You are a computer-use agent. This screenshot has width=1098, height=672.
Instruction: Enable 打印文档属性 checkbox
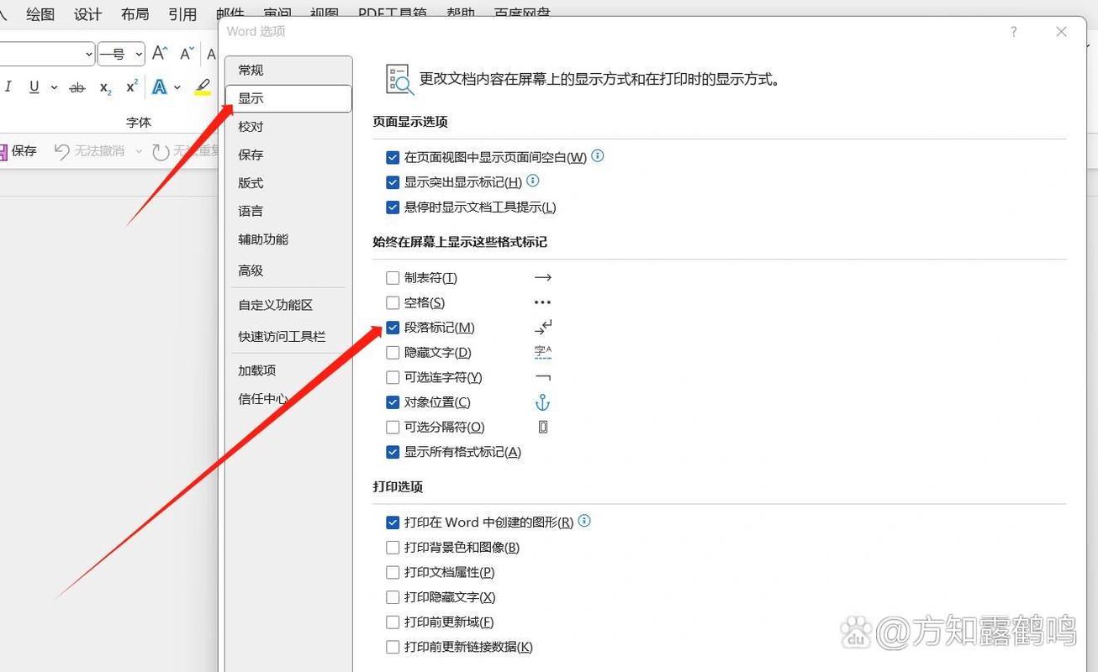(393, 572)
